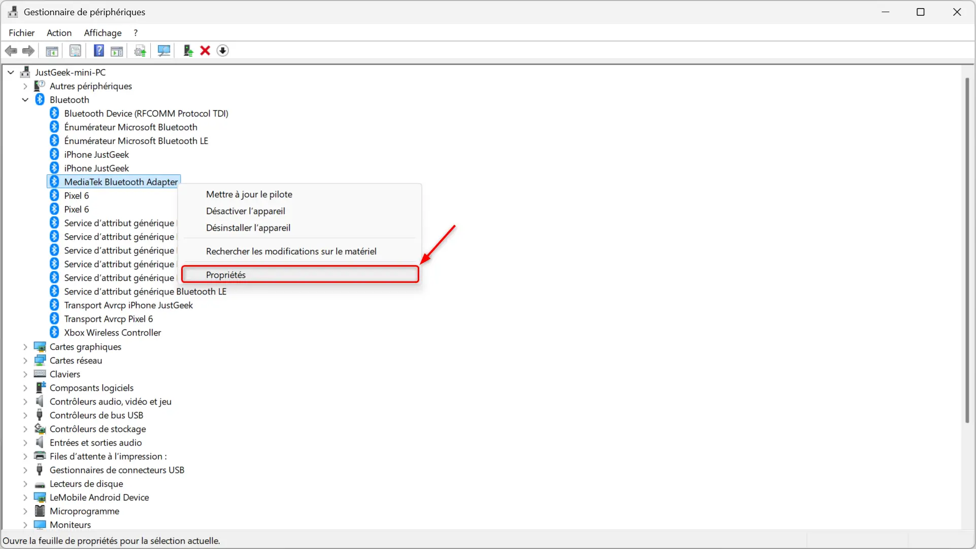Open the Affichage menu
976x549 pixels.
coord(103,33)
